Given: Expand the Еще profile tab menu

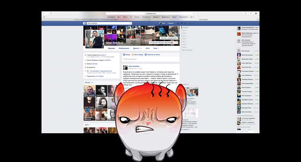Looking at the screenshot, I should pyautogui.click(x=156, y=48).
